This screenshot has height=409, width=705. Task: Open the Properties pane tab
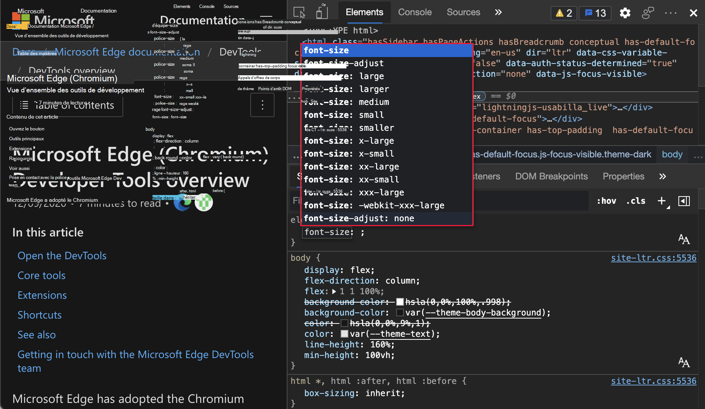tap(623, 176)
